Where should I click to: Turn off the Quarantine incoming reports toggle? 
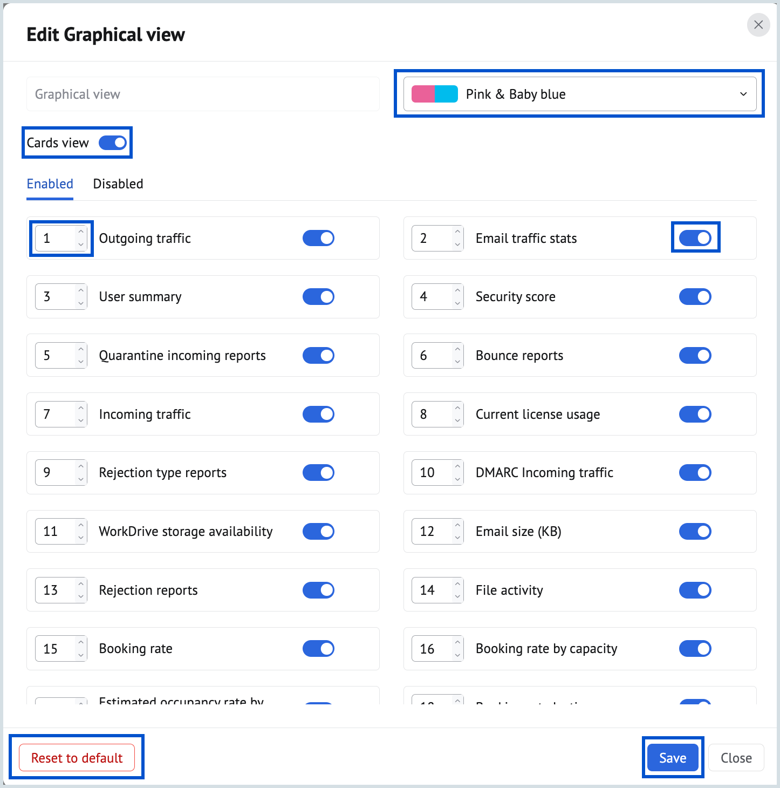[318, 355]
